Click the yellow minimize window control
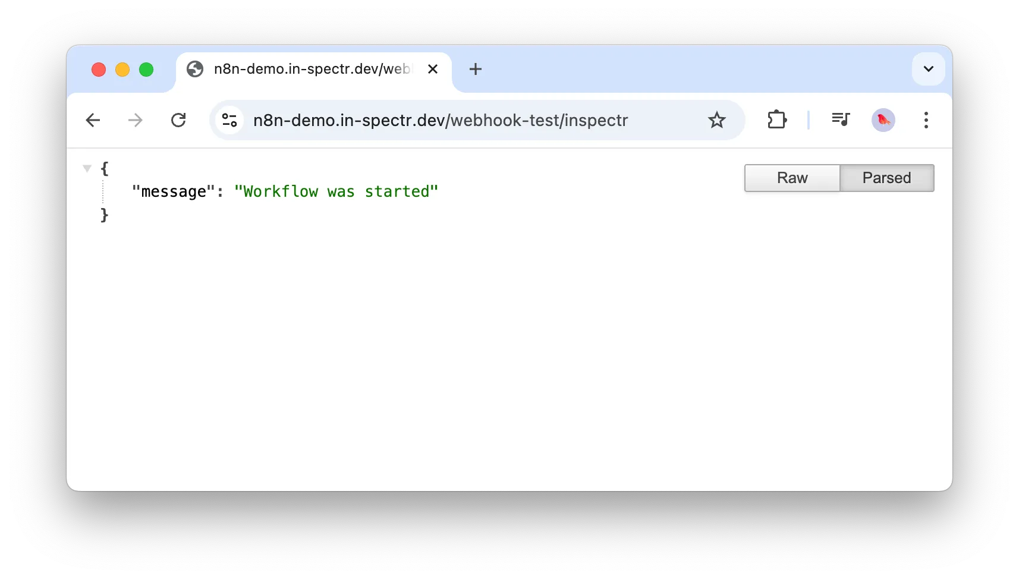The width and height of the screenshot is (1019, 579). tap(122, 69)
